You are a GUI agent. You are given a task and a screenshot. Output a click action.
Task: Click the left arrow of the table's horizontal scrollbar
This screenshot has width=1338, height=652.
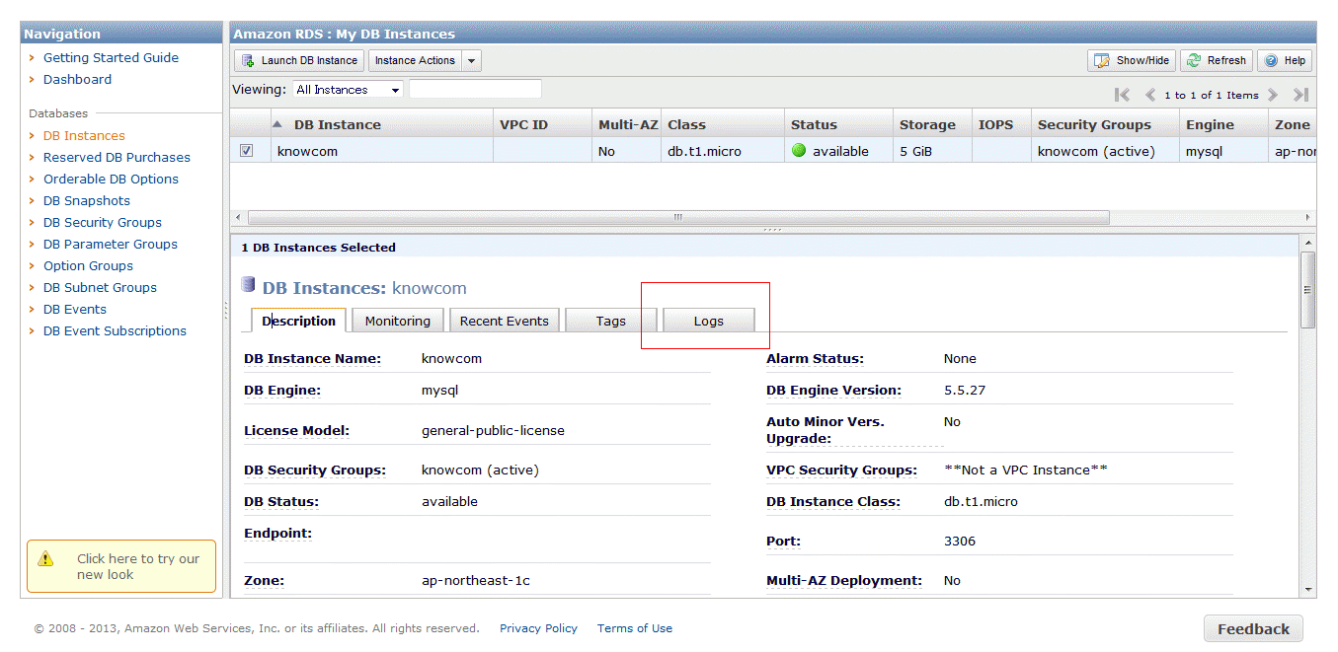(x=238, y=217)
